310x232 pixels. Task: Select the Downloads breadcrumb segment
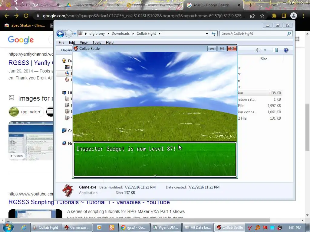pyautogui.click(x=120, y=34)
